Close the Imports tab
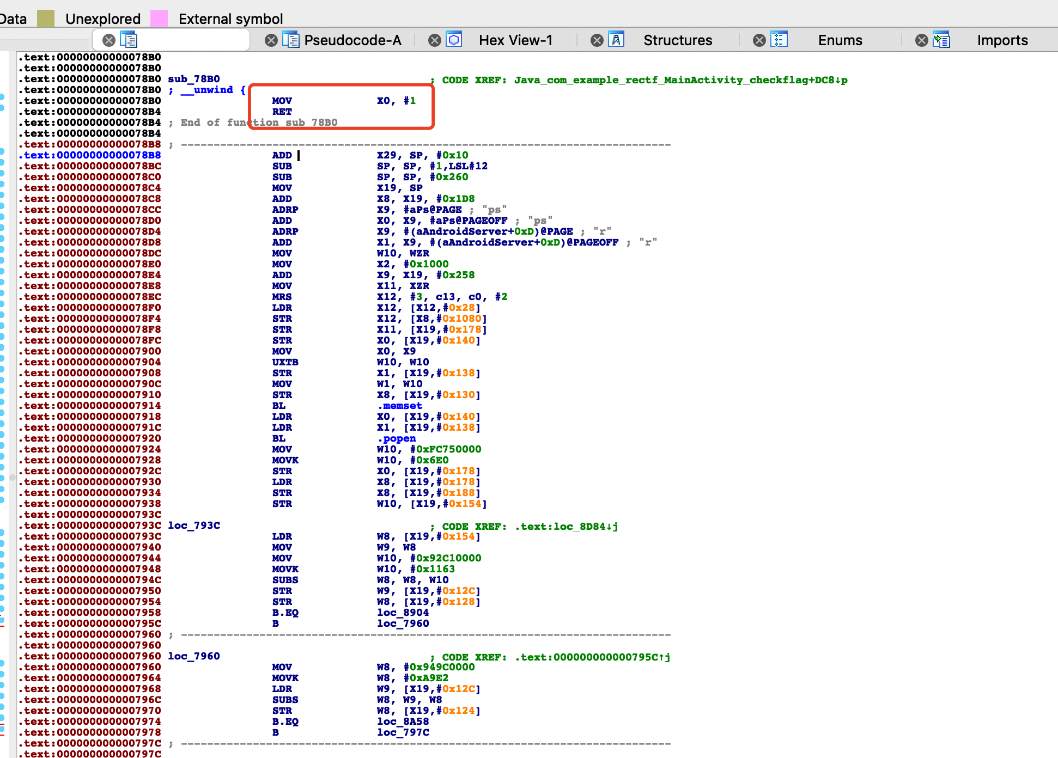This screenshot has height=758, width=1058. tap(921, 40)
